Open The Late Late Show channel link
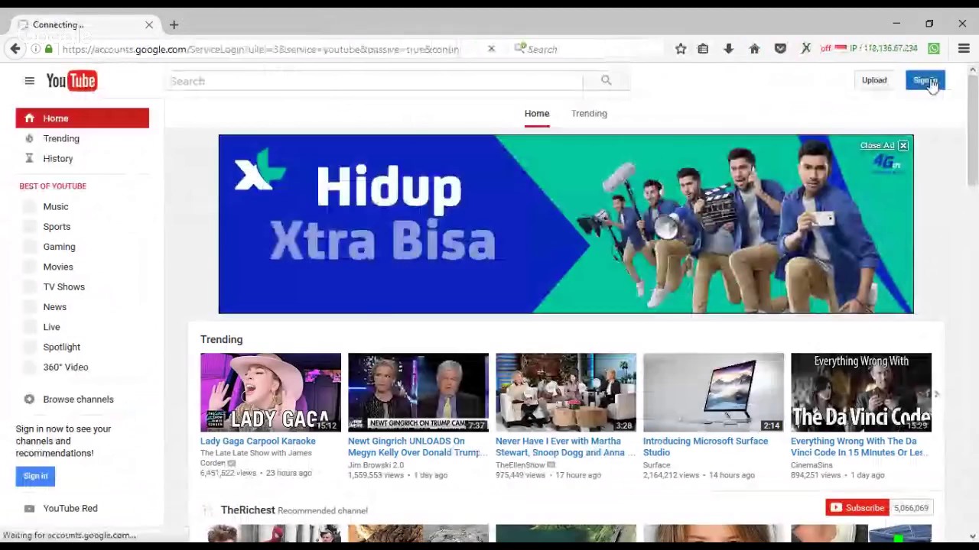Viewport: 979px width, 550px height. (256, 458)
